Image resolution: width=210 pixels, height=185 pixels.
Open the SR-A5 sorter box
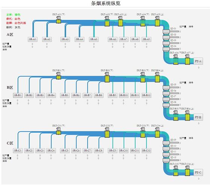[x=94, y=39]
